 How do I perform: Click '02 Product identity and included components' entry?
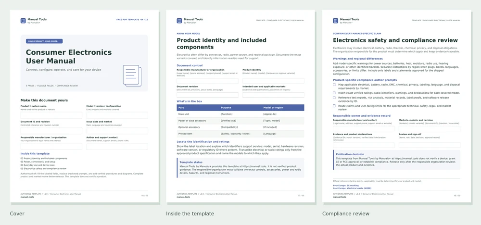(x=44, y=159)
